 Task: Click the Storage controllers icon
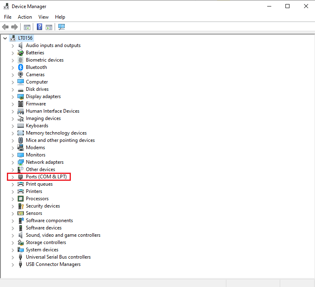pos(21,242)
